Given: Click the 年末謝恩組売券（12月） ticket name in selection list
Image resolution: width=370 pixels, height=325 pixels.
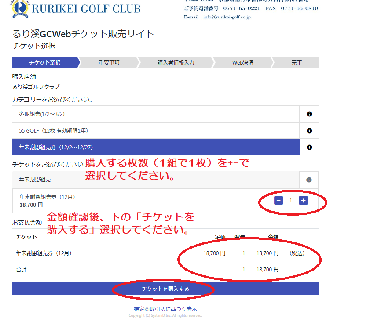Looking at the screenshot, I should pos(47,197).
